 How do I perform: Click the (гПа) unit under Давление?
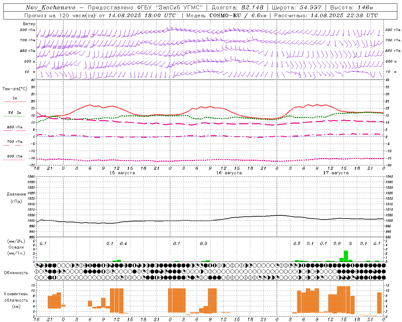[x=16, y=201]
